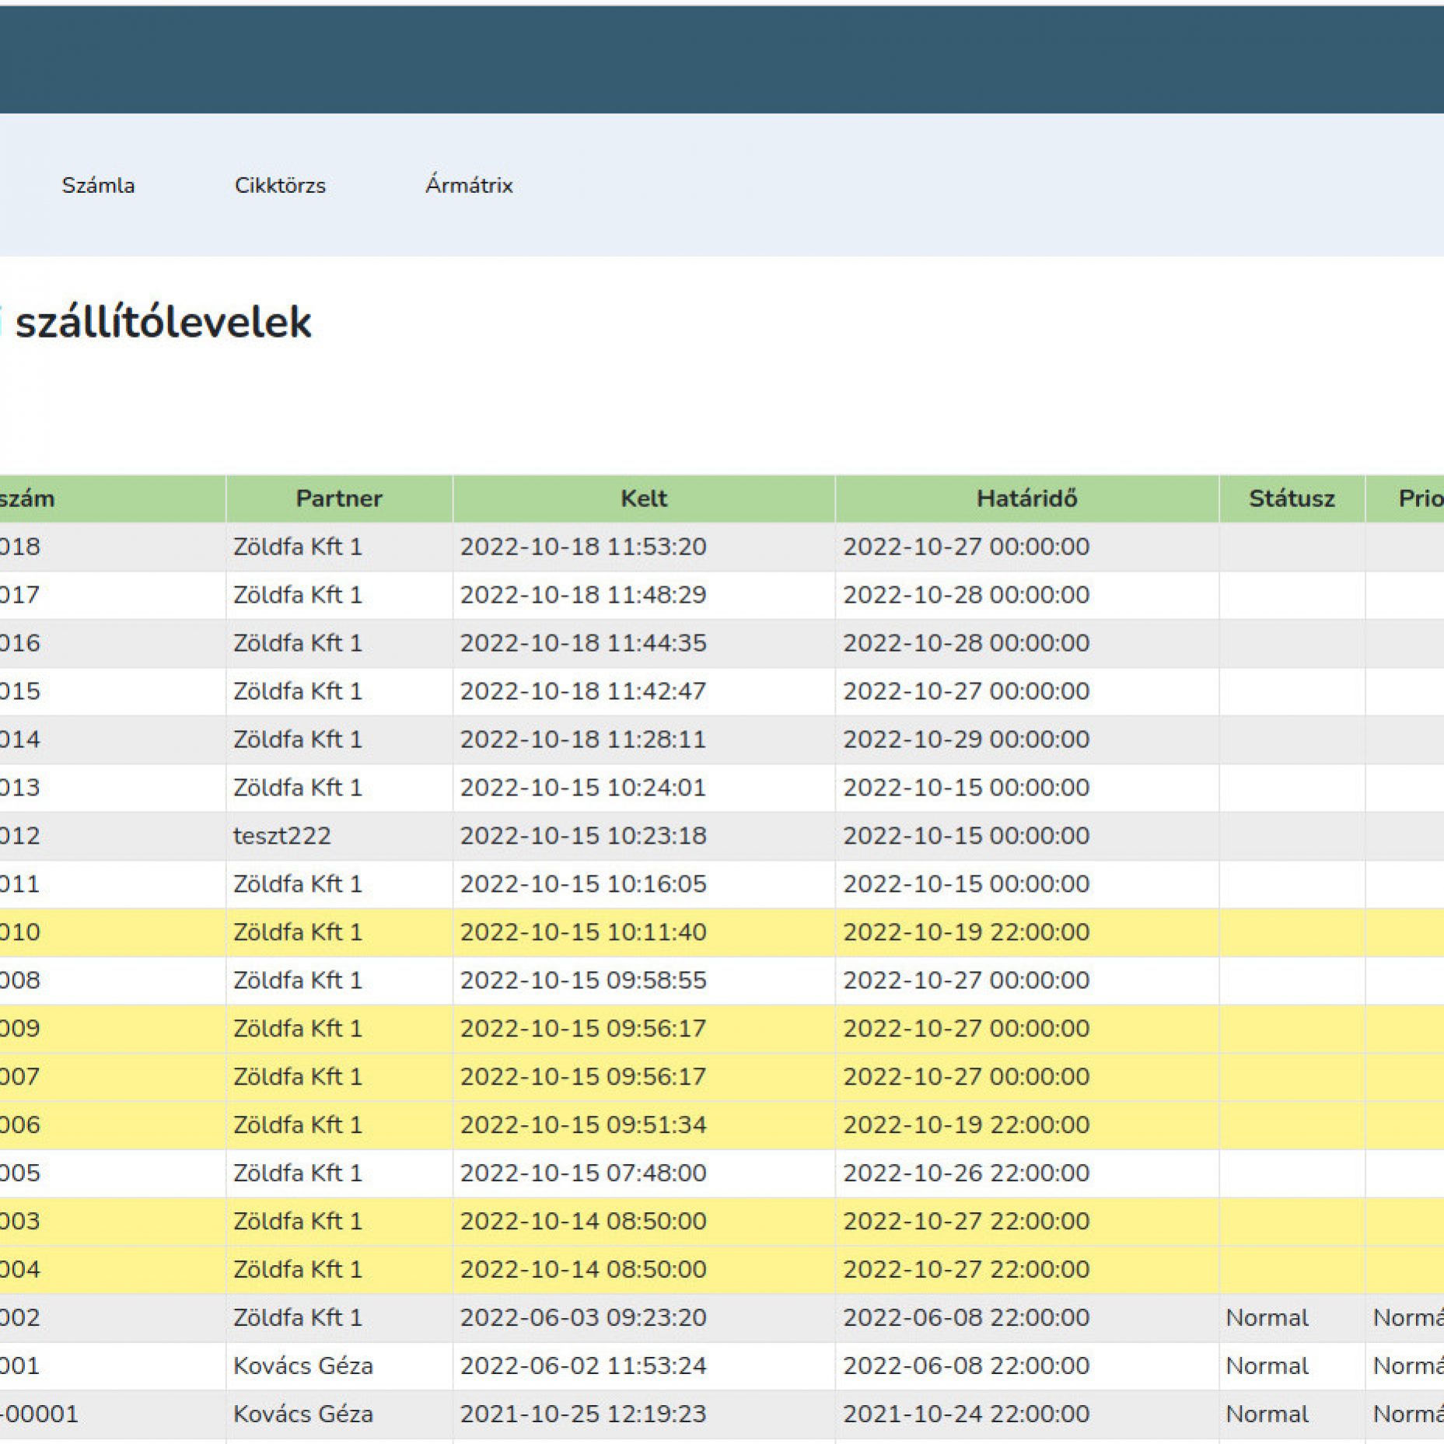The image size is (1444, 1444).
Task: Click Normal status in the 2022-06-03 row
Action: pyautogui.click(x=1267, y=1318)
